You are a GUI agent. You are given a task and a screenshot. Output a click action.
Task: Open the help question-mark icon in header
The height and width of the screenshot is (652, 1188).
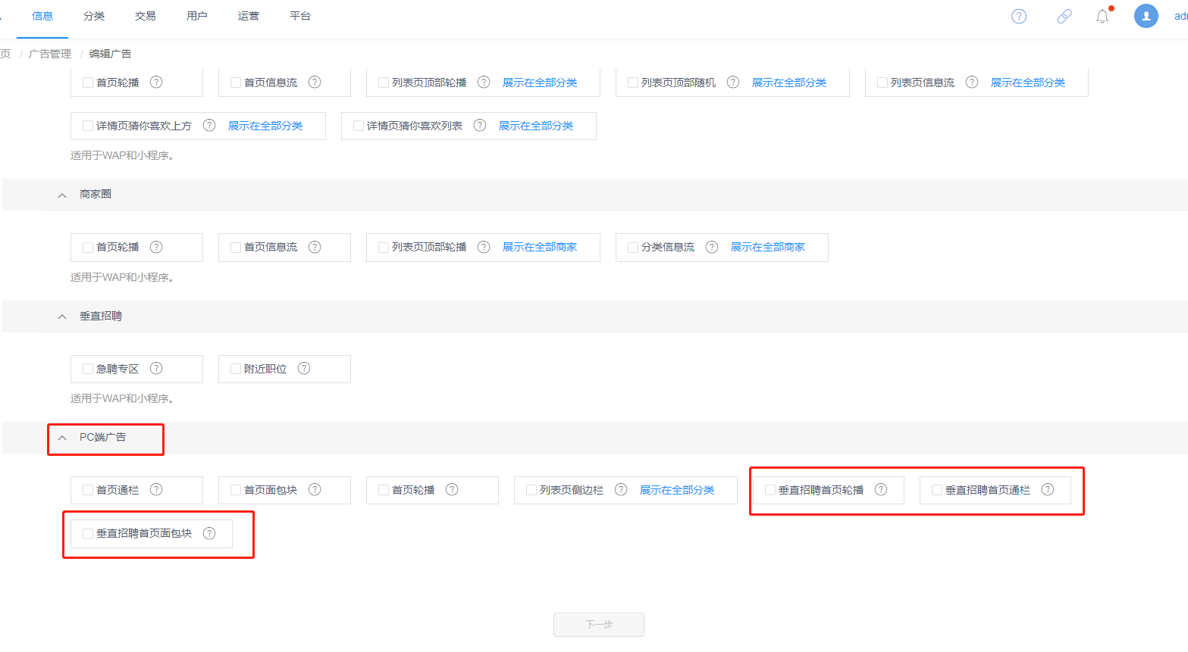pyautogui.click(x=1019, y=16)
